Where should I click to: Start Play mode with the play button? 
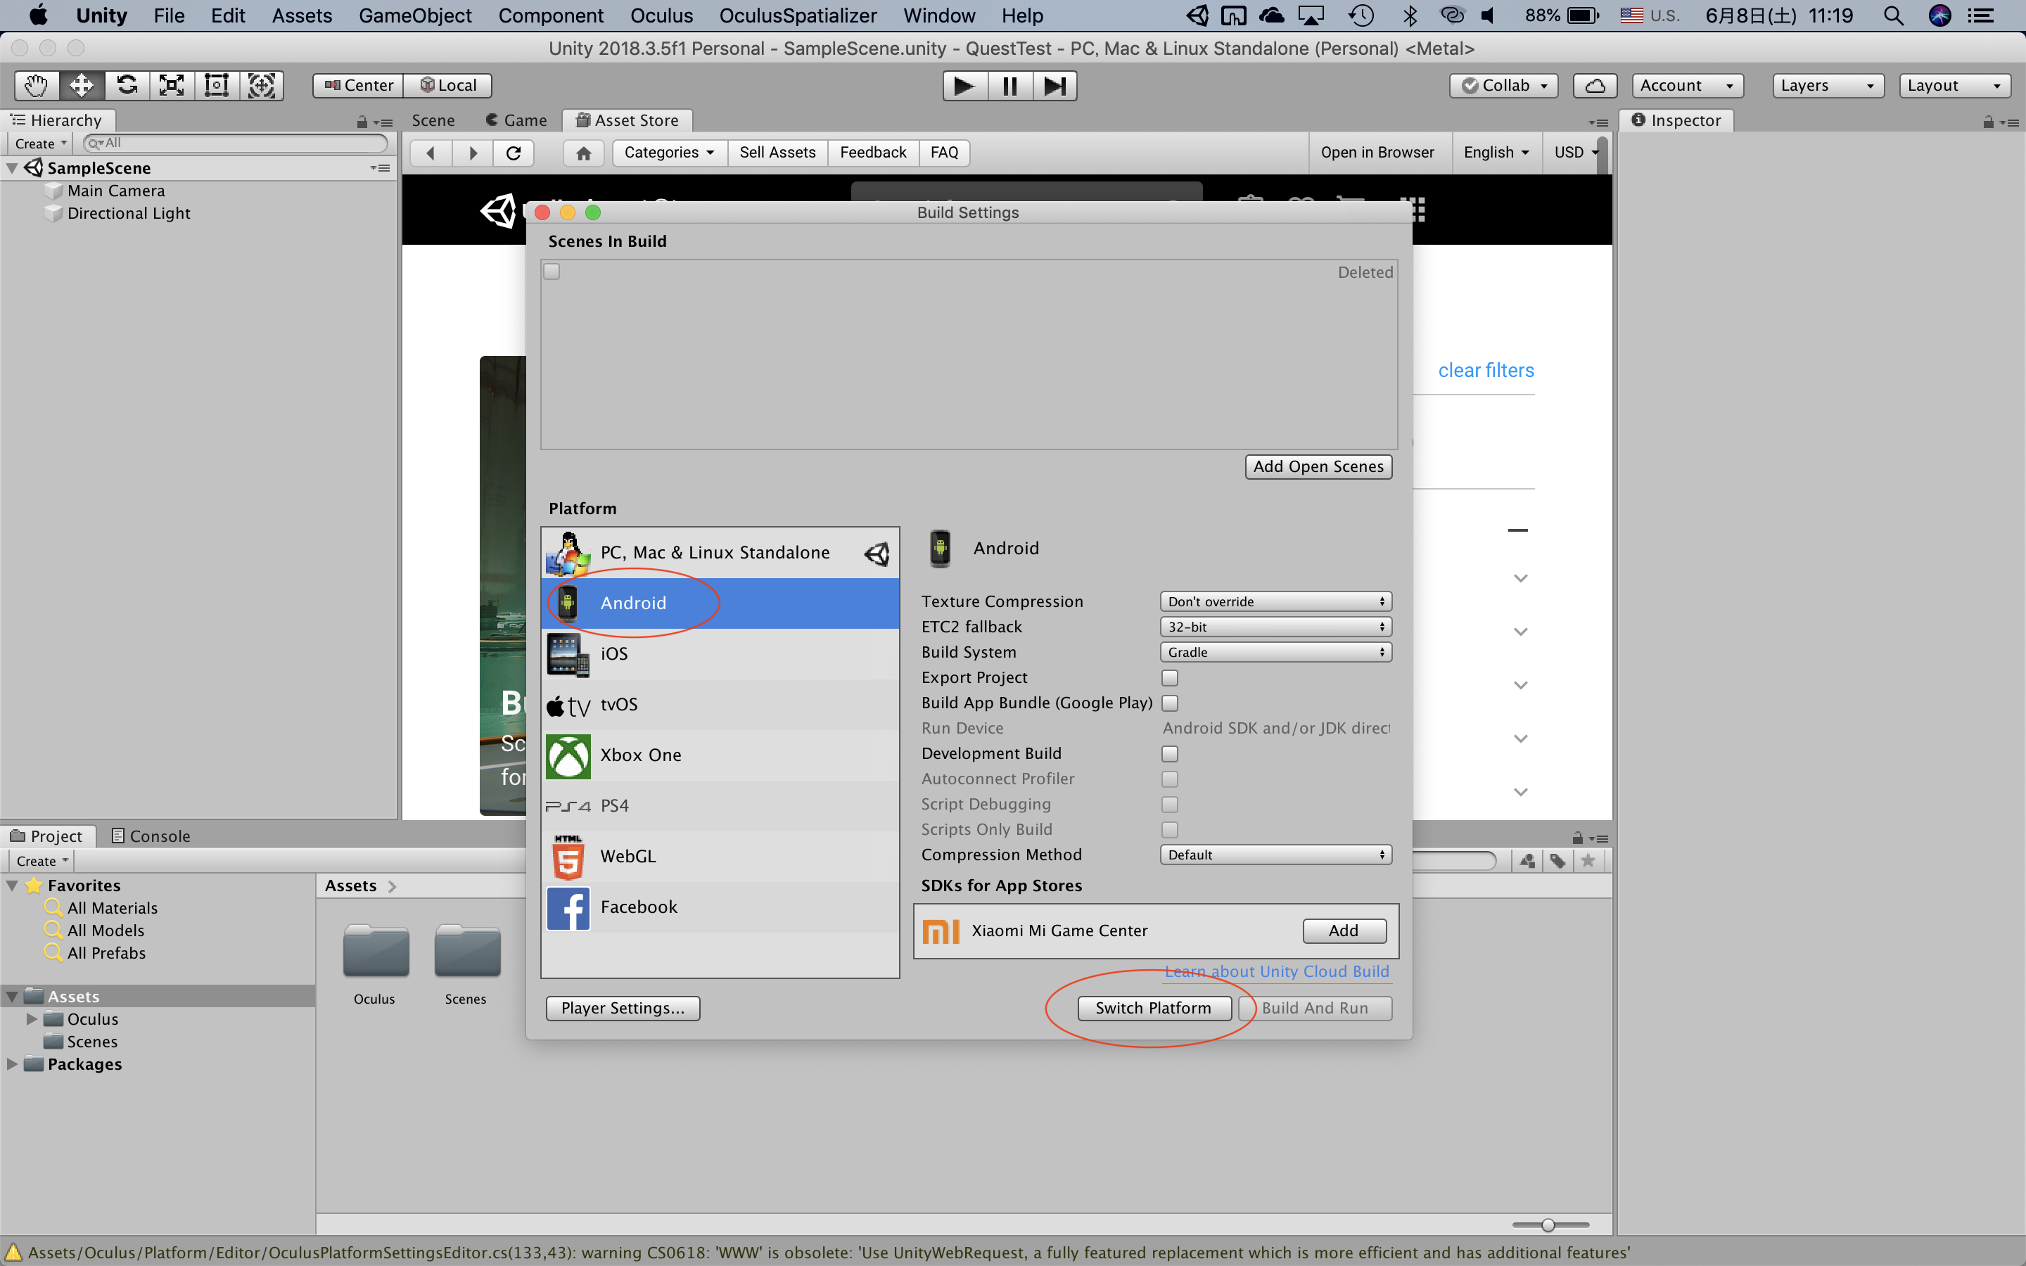click(964, 85)
